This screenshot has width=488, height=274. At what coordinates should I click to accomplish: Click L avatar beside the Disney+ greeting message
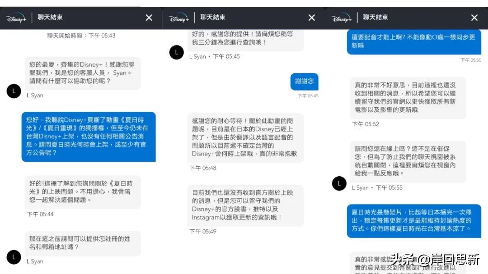point(14,91)
